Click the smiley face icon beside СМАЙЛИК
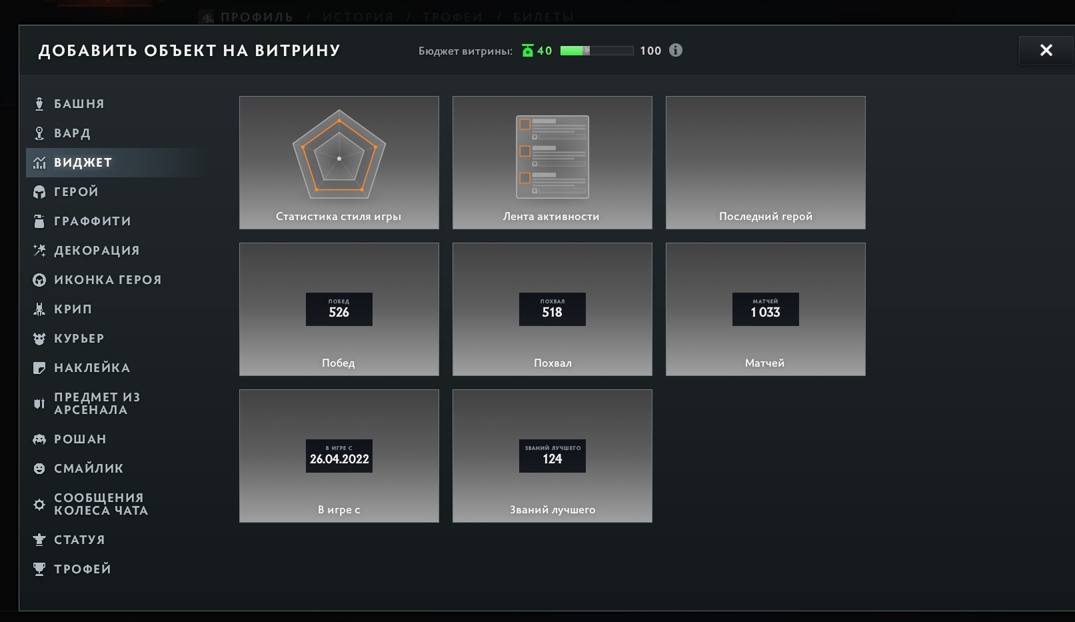 [39, 469]
